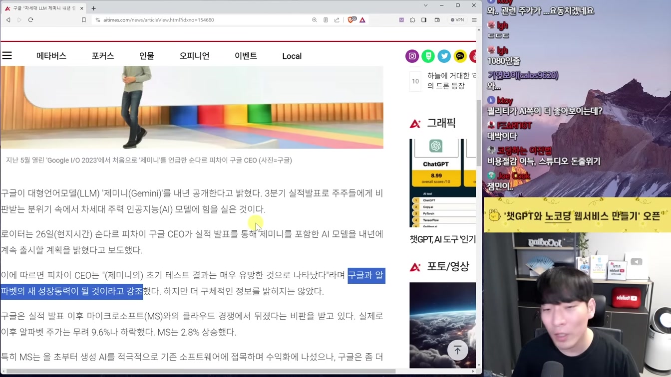Bookmark this page with the bookmark icon
The height and width of the screenshot is (377, 671).
point(84,20)
